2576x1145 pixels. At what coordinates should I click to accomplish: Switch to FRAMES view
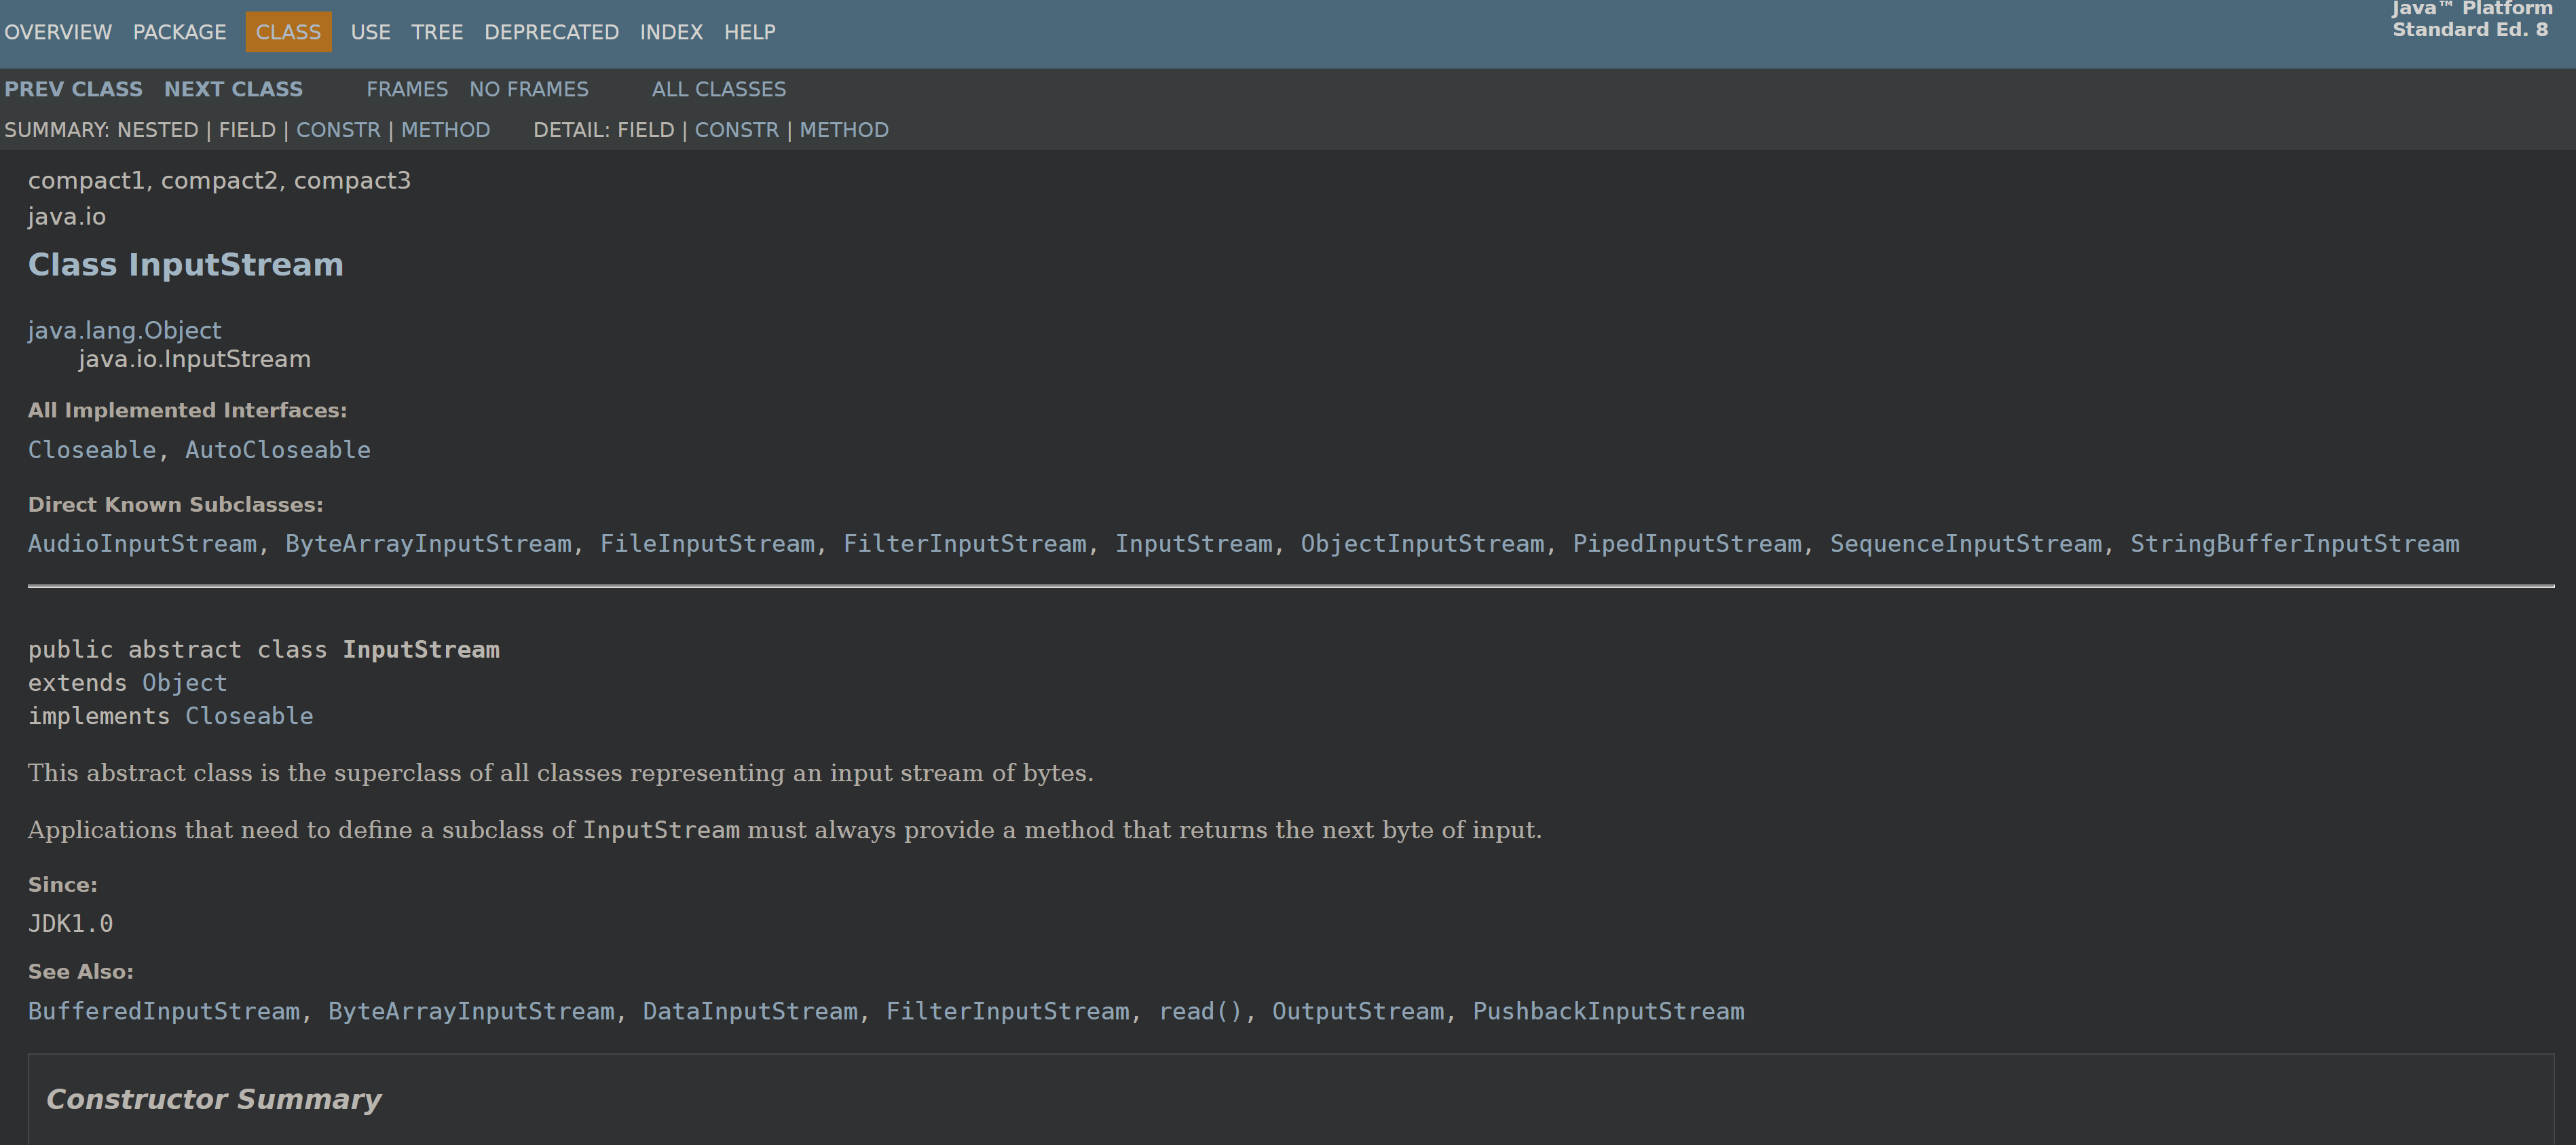point(407,89)
